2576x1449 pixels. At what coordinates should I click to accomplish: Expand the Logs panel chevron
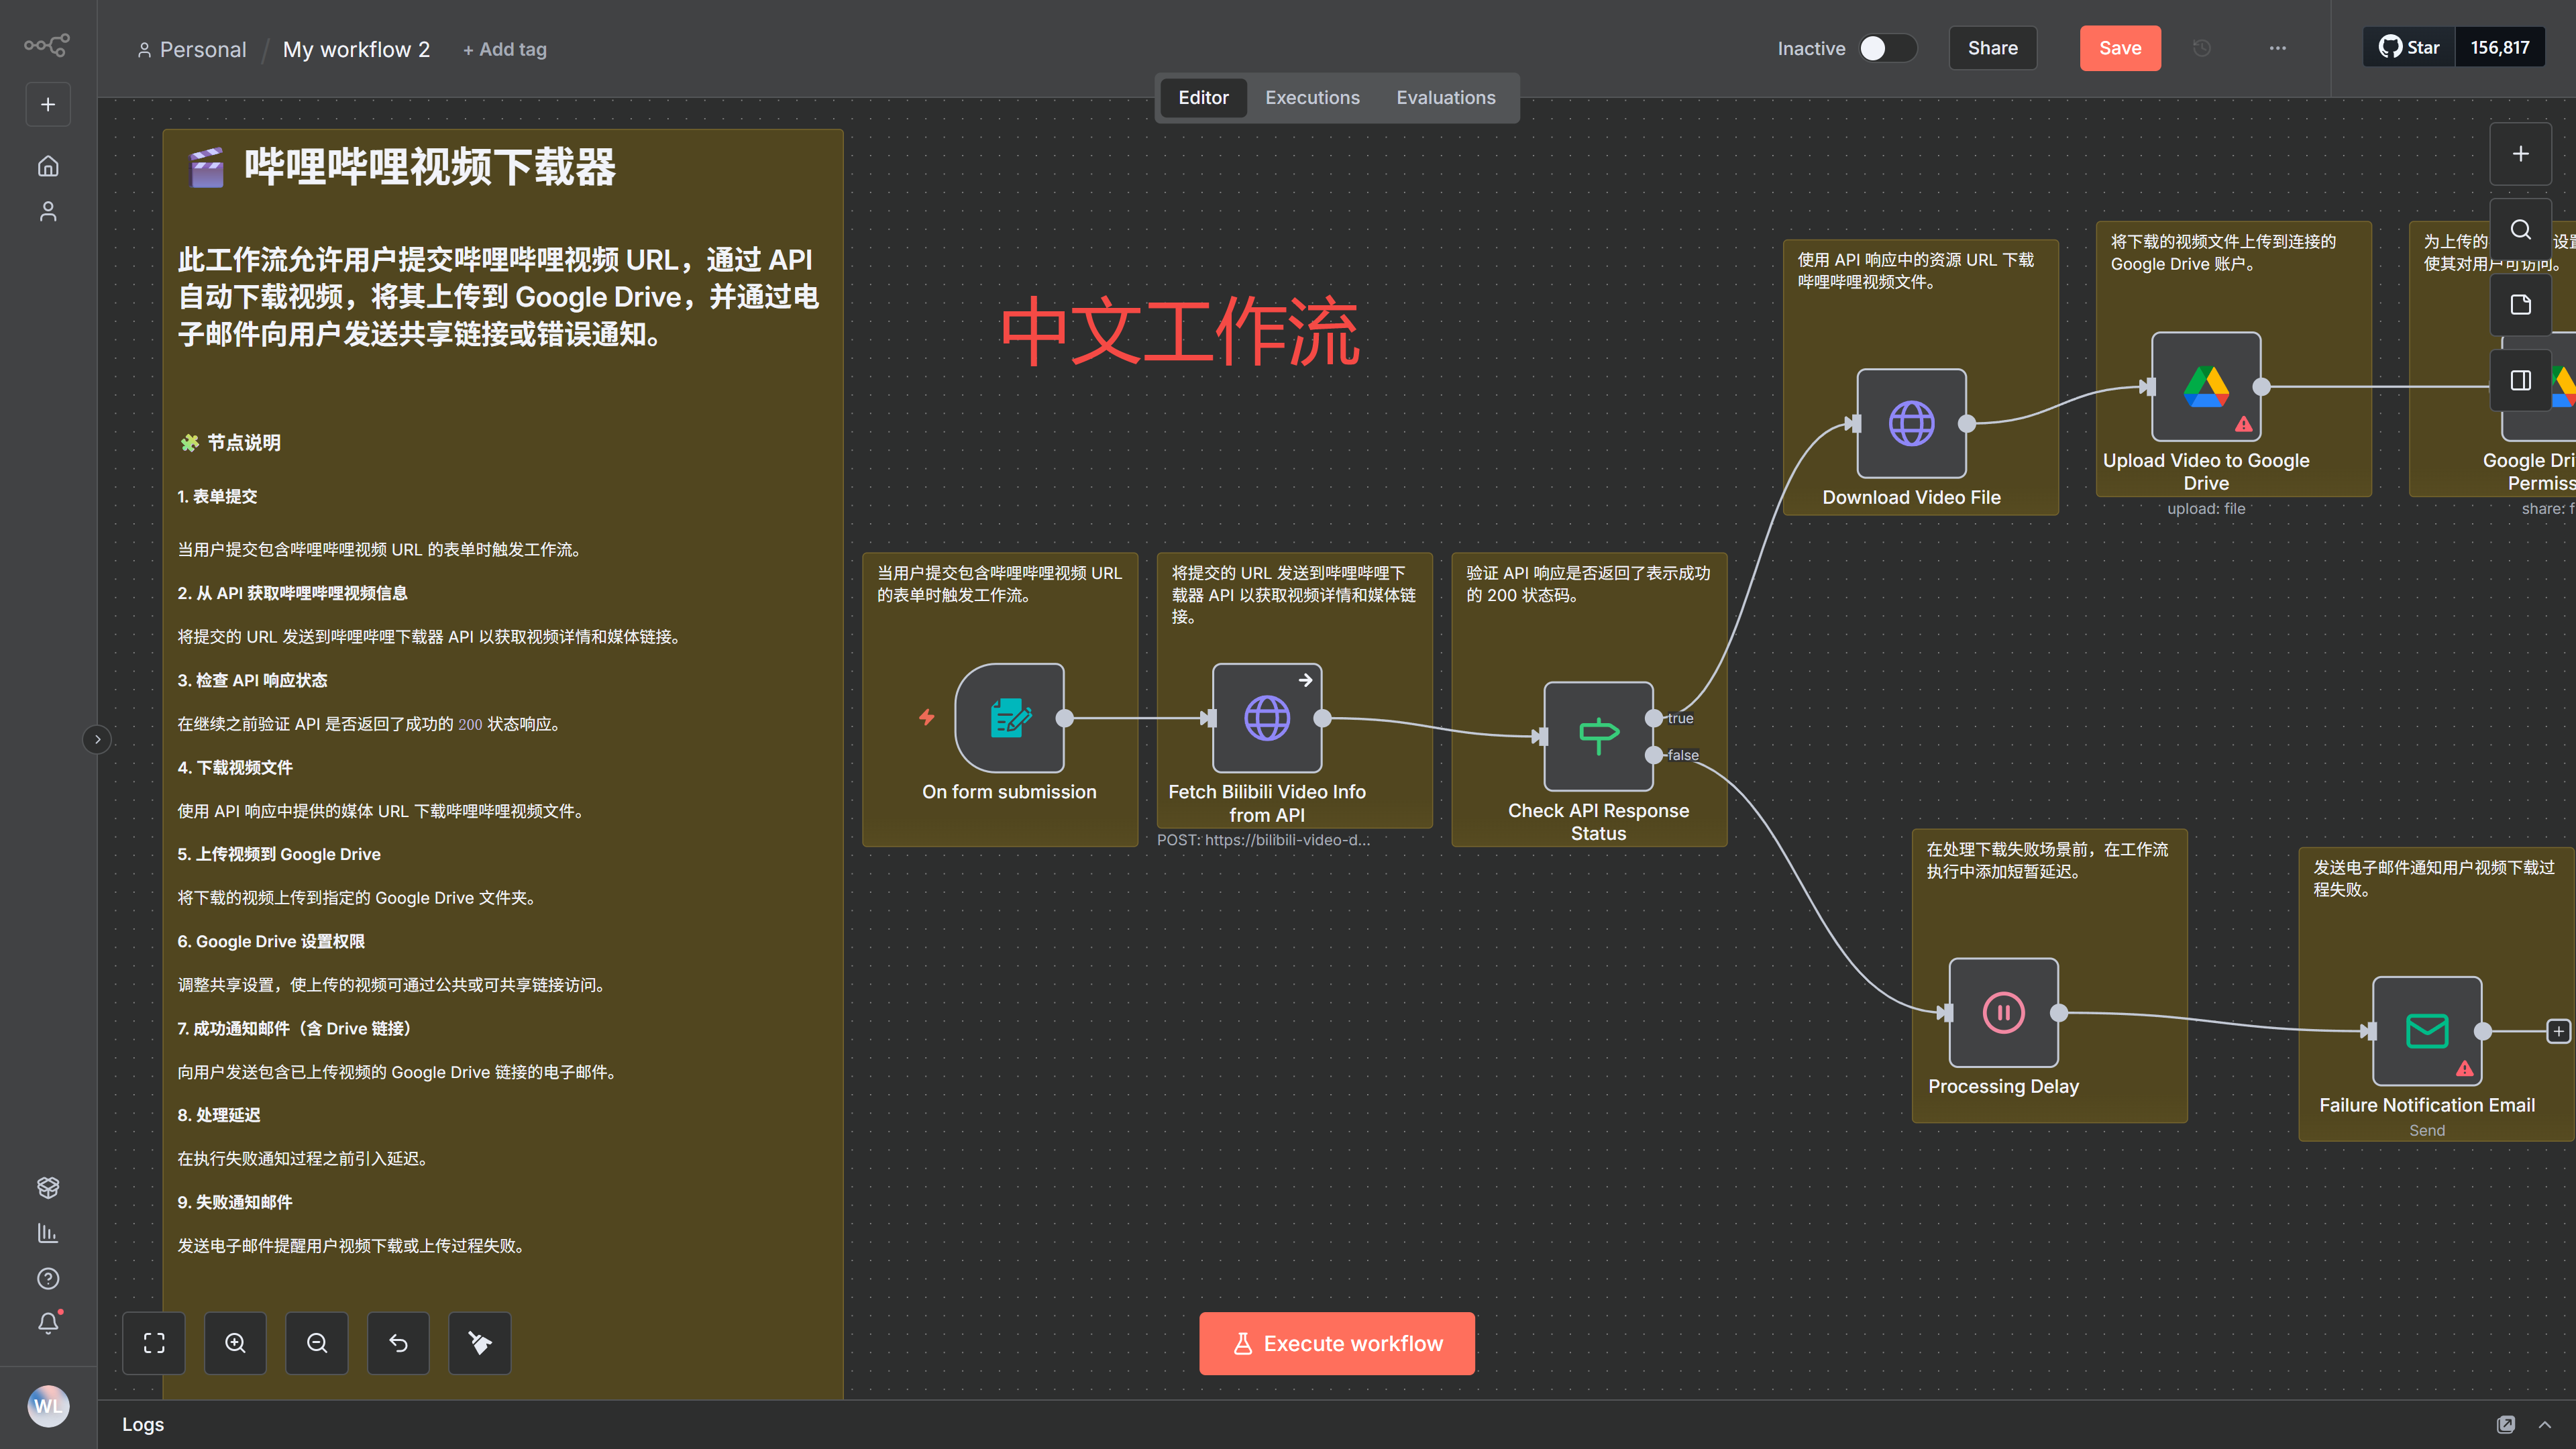coord(2544,1424)
